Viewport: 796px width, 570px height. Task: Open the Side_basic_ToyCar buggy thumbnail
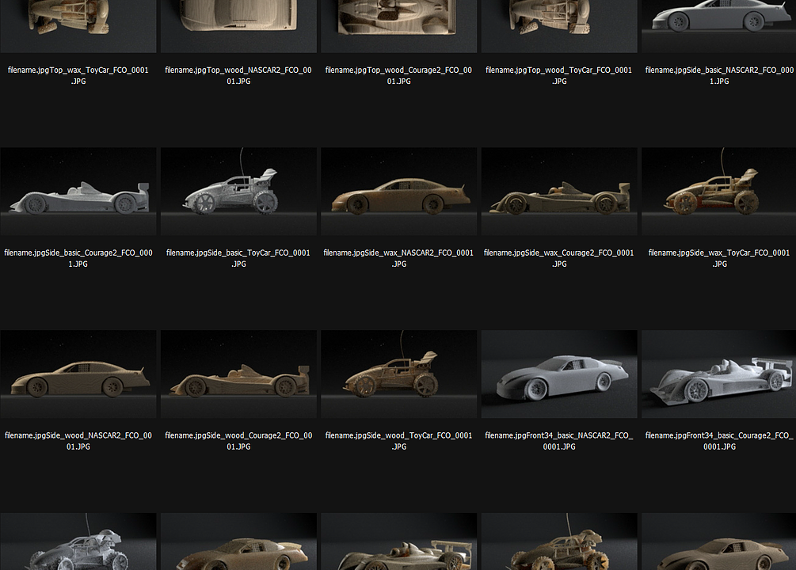click(238, 191)
